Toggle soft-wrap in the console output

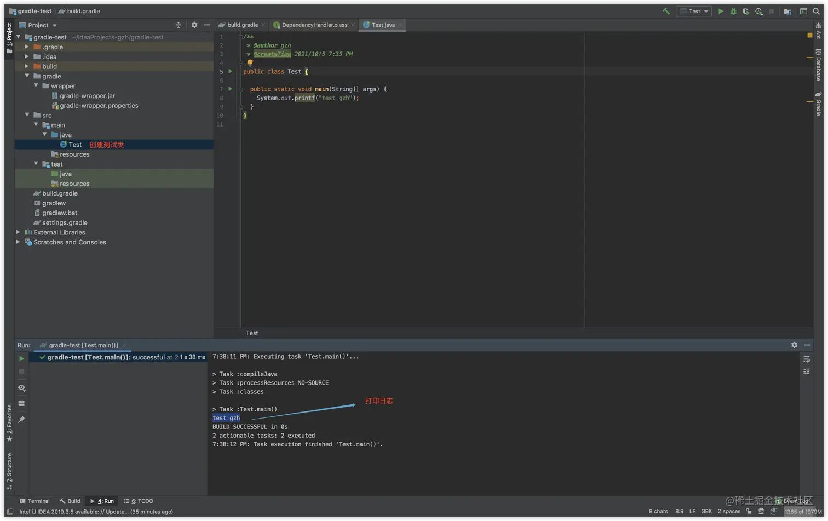807,359
